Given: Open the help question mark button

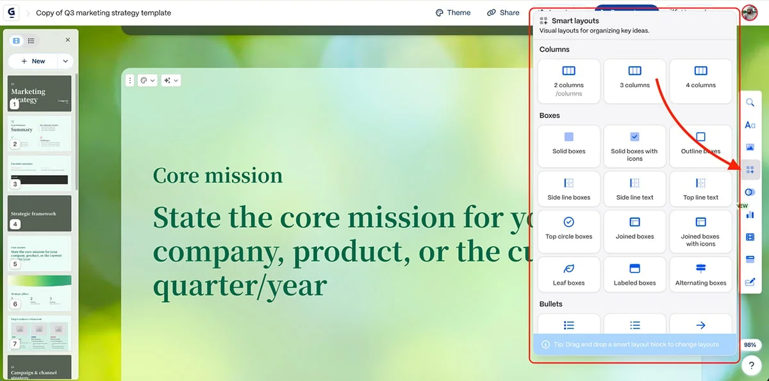Looking at the screenshot, I should click(x=750, y=366).
